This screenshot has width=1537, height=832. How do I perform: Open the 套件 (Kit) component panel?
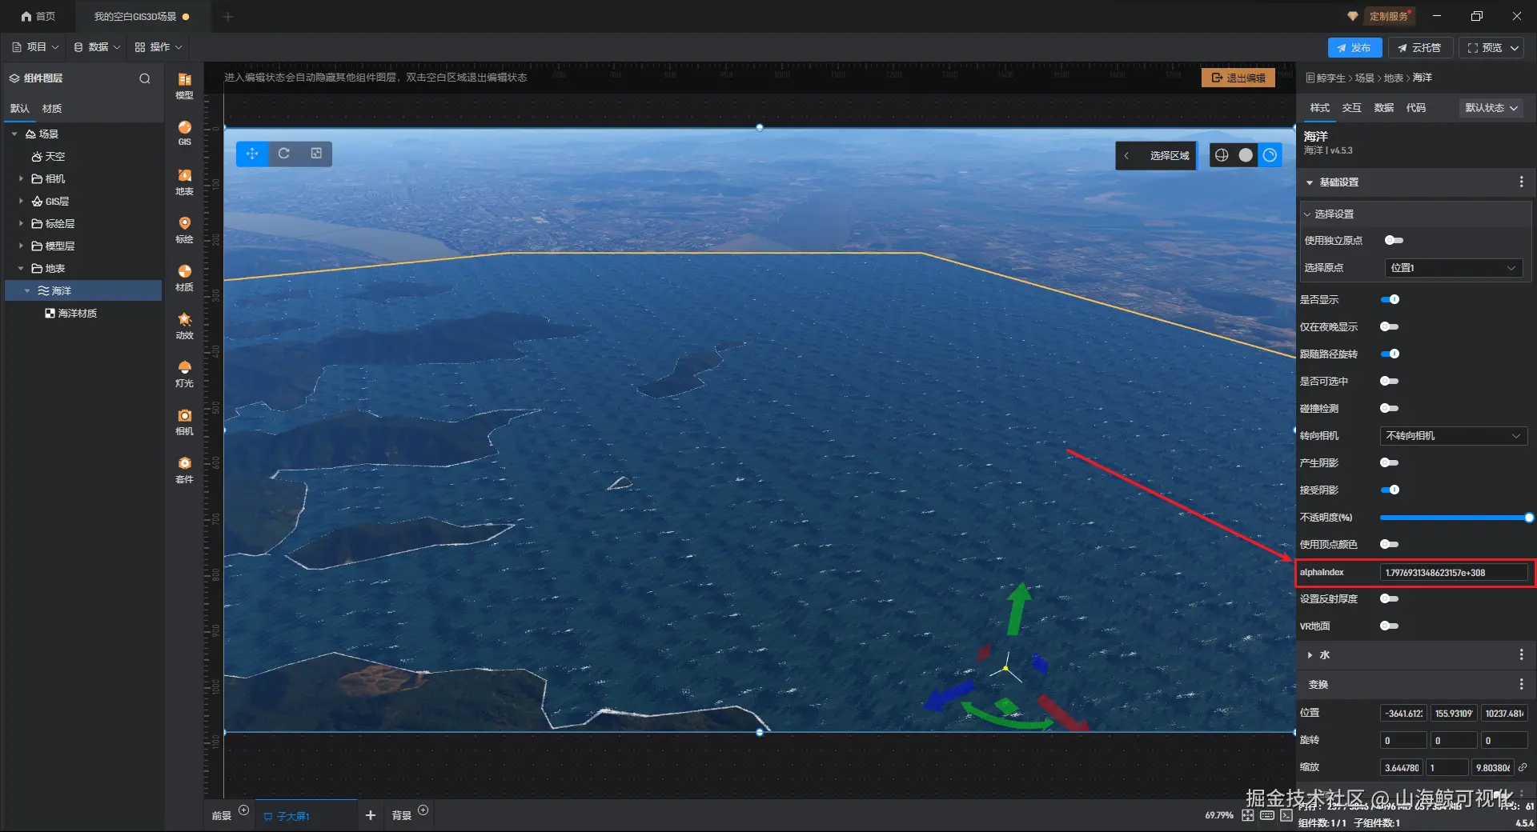[x=184, y=470]
